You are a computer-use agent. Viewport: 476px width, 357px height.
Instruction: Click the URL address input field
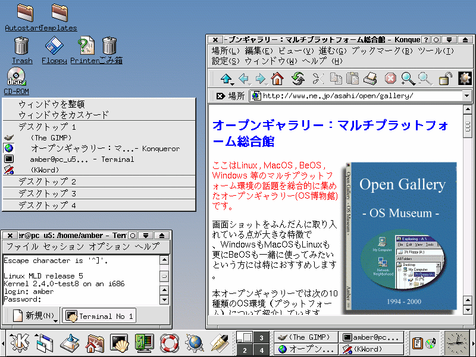357,96
